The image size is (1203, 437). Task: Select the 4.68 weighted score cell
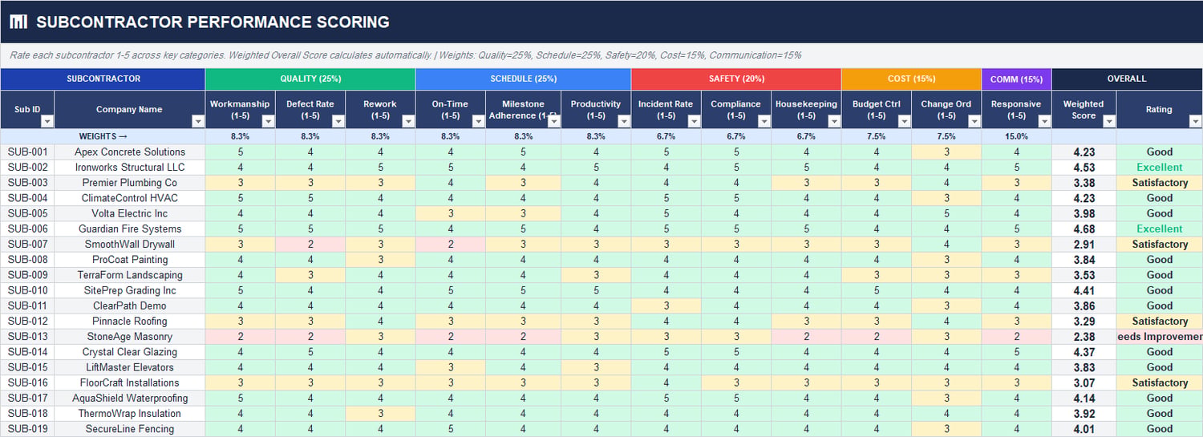tap(1084, 229)
